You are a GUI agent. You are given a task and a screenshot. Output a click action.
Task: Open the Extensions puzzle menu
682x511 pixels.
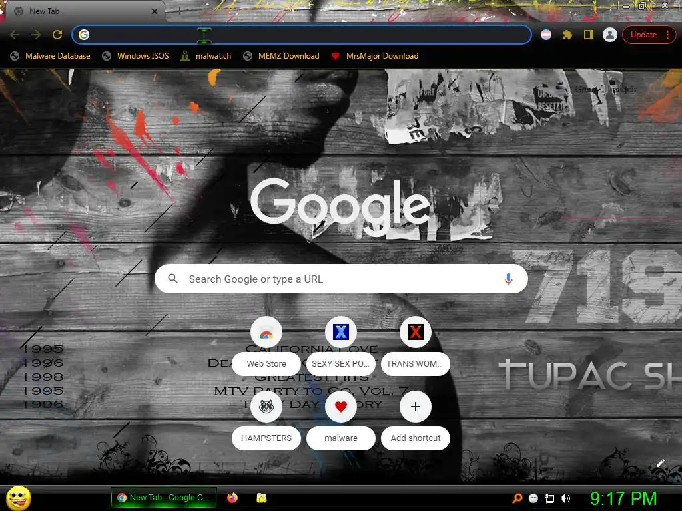coord(567,35)
